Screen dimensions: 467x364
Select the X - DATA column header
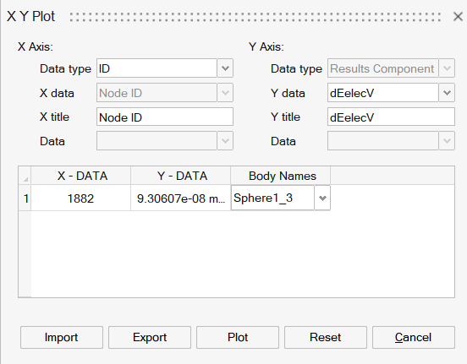click(x=81, y=176)
